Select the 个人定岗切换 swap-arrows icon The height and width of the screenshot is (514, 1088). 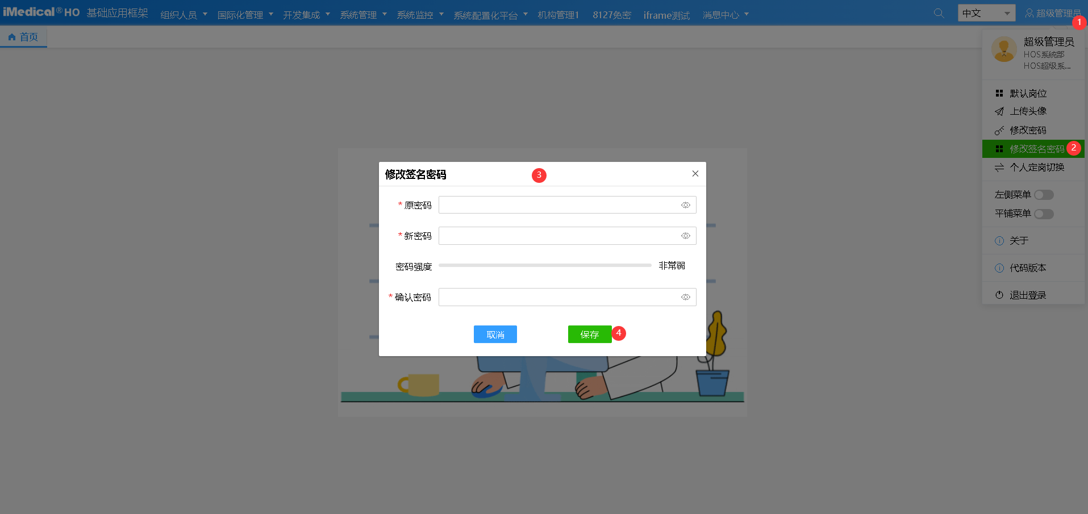pos(999,168)
